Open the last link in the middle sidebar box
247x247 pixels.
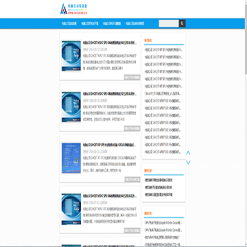coord(158,195)
